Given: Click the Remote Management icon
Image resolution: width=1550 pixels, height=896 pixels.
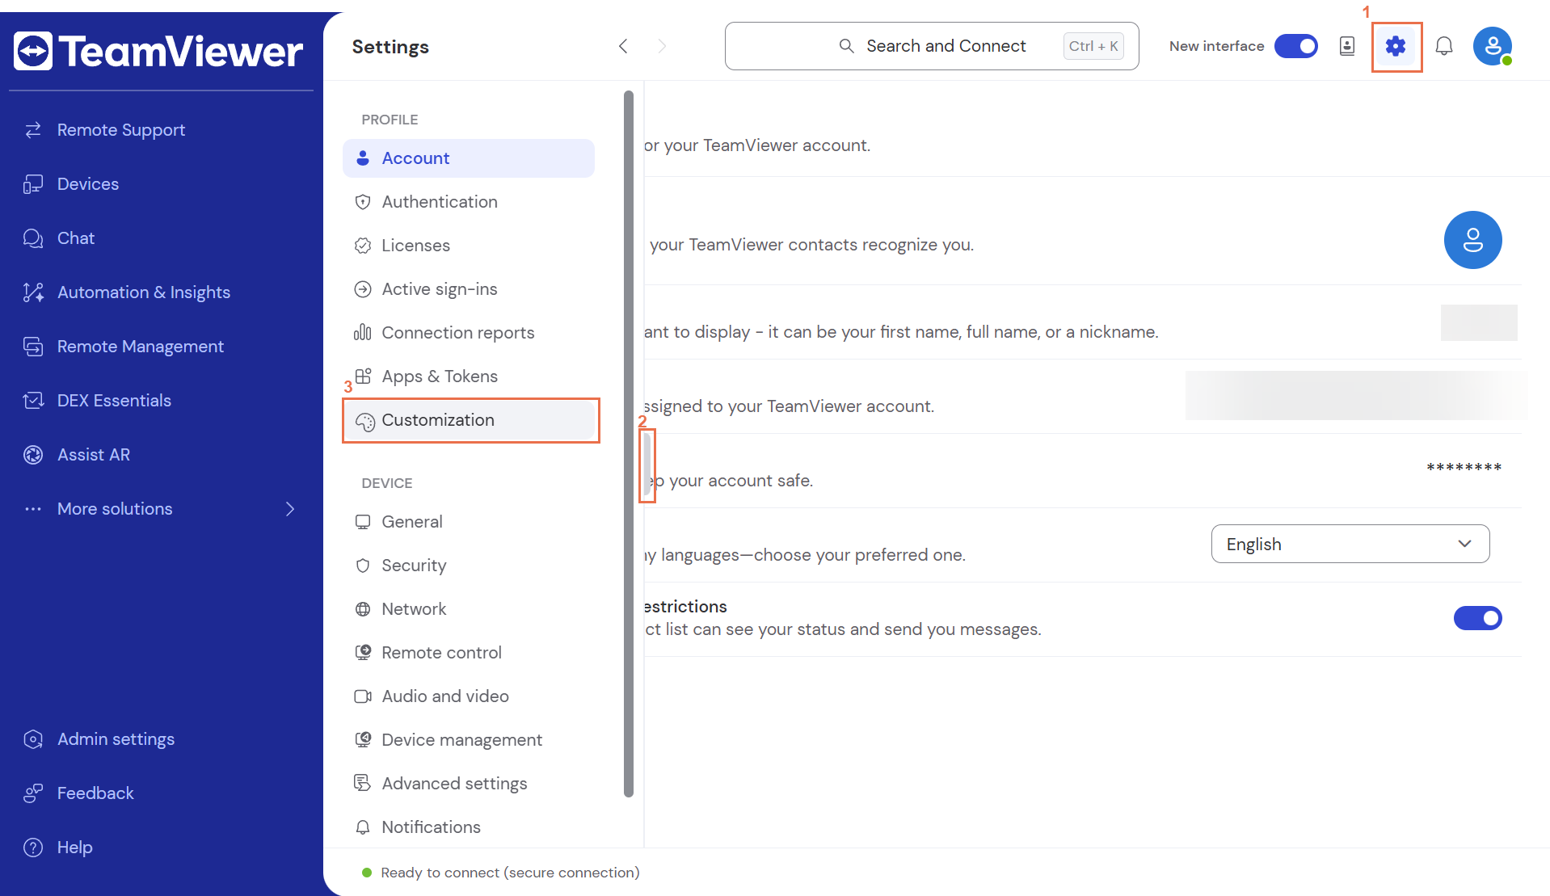Looking at the screenshot, I should click(x=33, y=347).
